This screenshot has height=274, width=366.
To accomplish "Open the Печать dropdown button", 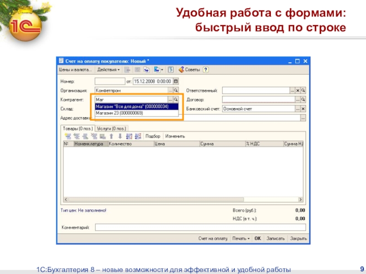I will (x=241, y=238).
